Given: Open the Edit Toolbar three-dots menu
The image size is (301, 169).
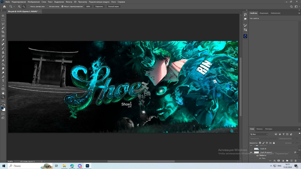Looking at the screenshot, I should [x=3, y=101].
